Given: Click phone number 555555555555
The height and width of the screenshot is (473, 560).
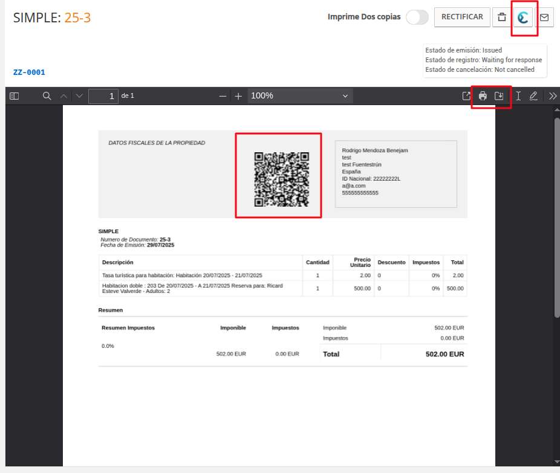Looking at the screenshot, I should coord(360,193).
